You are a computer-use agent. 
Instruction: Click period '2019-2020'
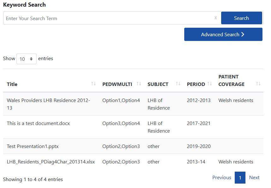[x=198, y=146]
